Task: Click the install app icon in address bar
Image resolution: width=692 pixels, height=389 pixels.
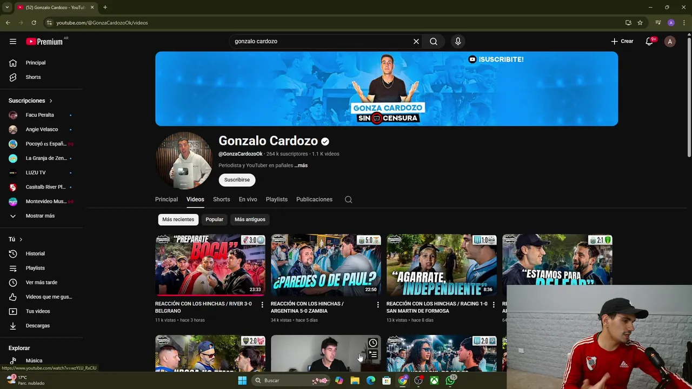Action: tap(628, 23)
